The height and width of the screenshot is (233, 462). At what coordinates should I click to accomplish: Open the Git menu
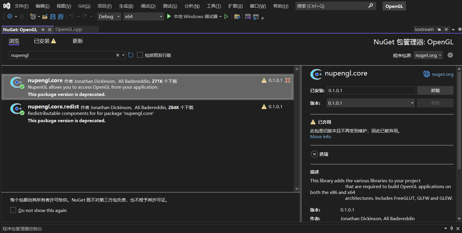[84, 6]
